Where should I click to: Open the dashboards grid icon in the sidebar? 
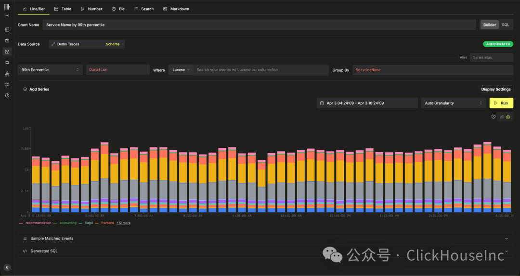7,85
